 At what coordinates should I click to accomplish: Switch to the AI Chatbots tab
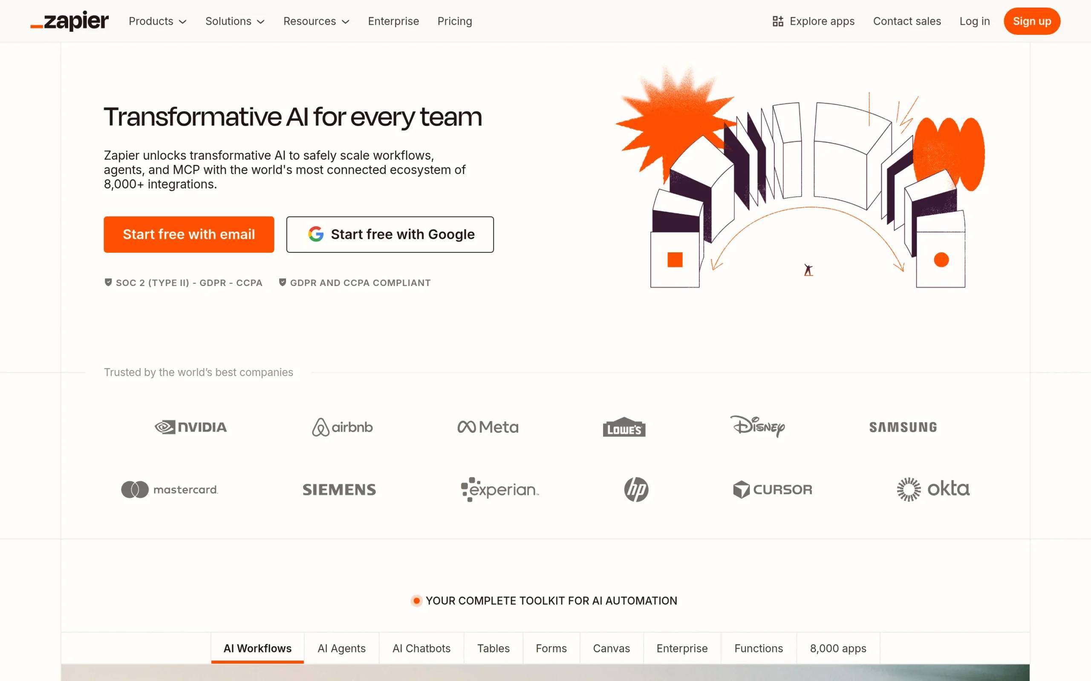click(x=421, y=648)
